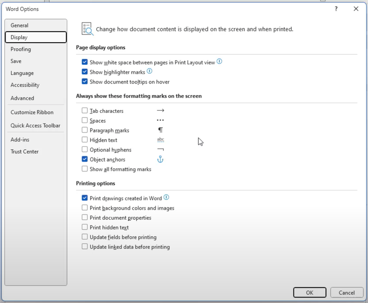Uncheck the Object anchors checkbox
Image resolution: width=368 pixels, height=303 pixels.
point(85,159)
